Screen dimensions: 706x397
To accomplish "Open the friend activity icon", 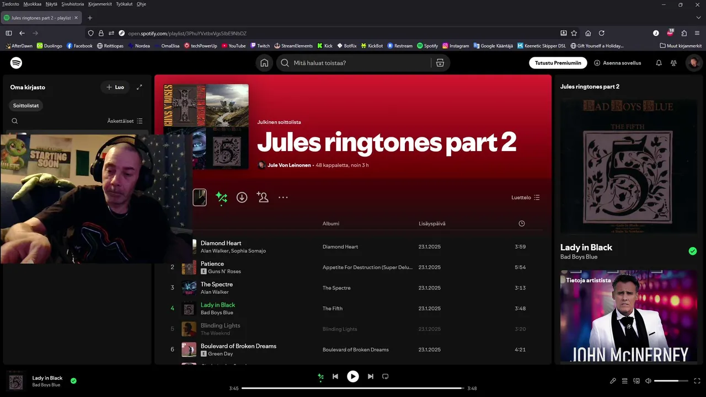I will click(673, 63).
